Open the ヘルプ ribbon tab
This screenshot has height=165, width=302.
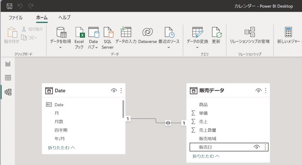pyautogui.click(x=65, y=18)
